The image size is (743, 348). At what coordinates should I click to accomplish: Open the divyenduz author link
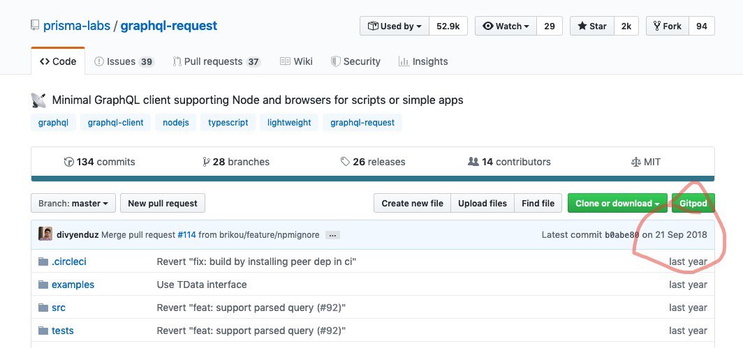(78, 234)
